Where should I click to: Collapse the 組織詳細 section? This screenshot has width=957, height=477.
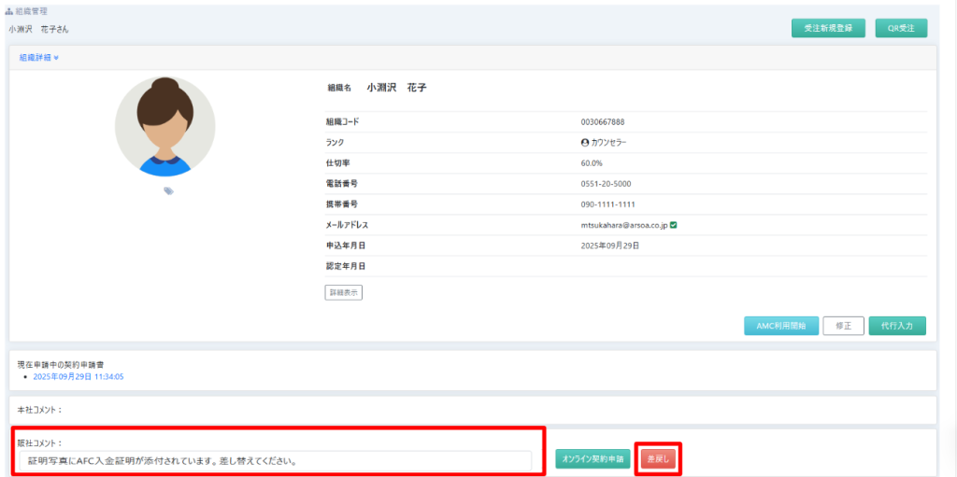(39, 57)
